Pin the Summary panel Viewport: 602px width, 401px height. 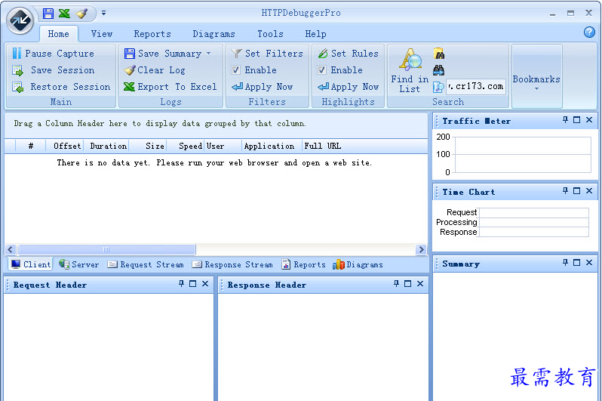565,262
